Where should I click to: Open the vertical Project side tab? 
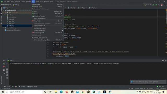click(x=1, y=10)
